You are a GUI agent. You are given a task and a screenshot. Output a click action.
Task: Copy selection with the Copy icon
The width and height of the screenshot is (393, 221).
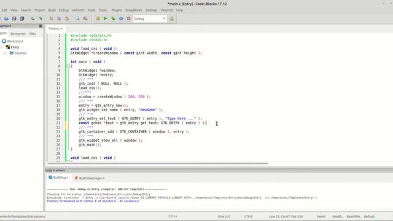59,18
